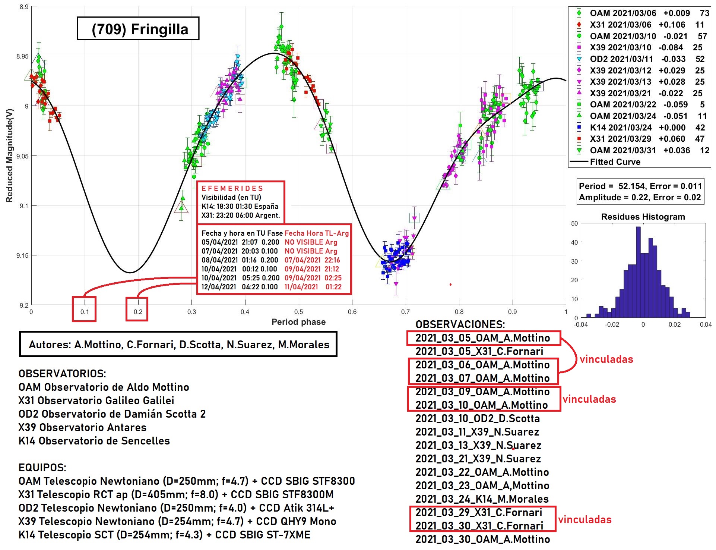This screenshot has width=716, height=550.
Task: Click the cyan triangle marker for OD2 2021/03/11 legend entry
Action: 579,59
